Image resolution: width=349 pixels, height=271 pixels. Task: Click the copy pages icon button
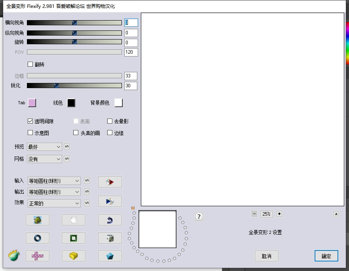coord(74,220)
